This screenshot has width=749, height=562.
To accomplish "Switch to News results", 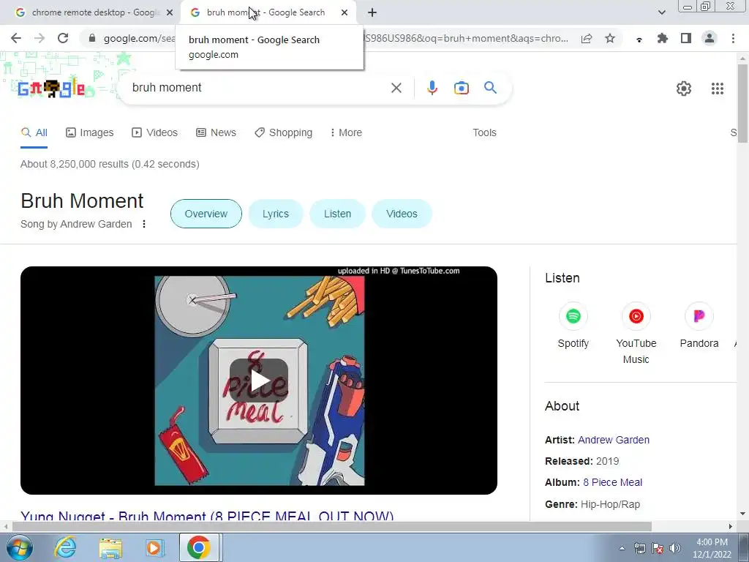I will point(216,133).
